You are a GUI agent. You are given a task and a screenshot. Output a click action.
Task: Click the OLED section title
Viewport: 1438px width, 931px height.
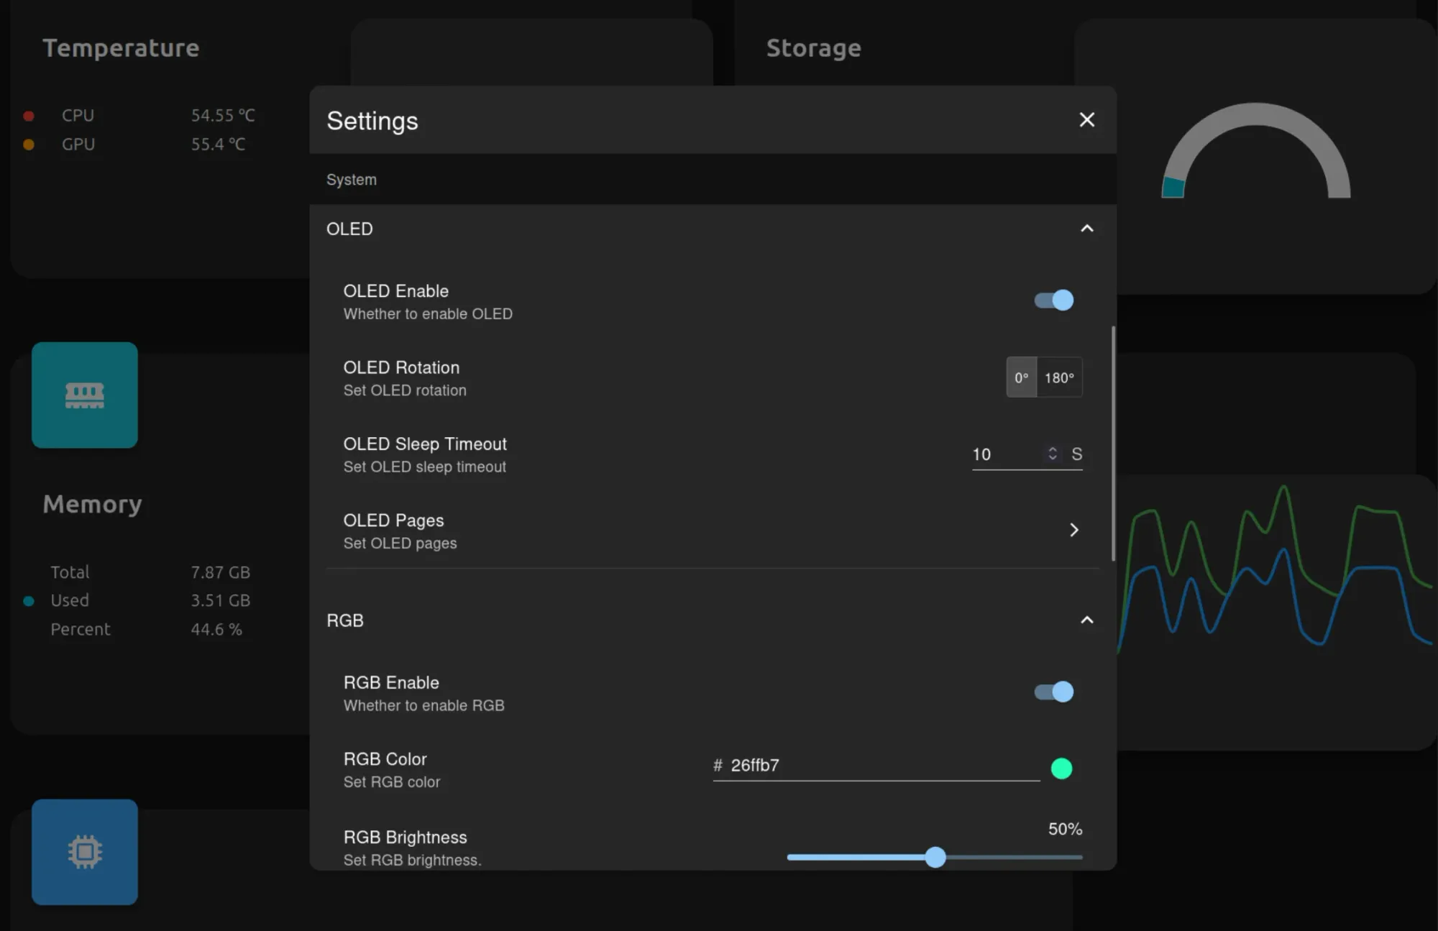pos(349,229)
